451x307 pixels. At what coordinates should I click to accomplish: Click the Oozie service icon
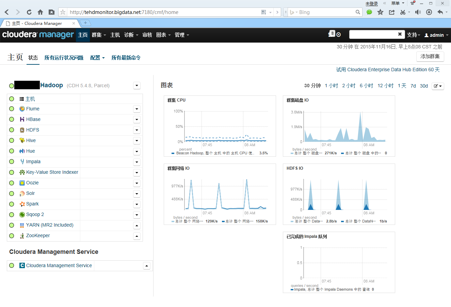22,183
